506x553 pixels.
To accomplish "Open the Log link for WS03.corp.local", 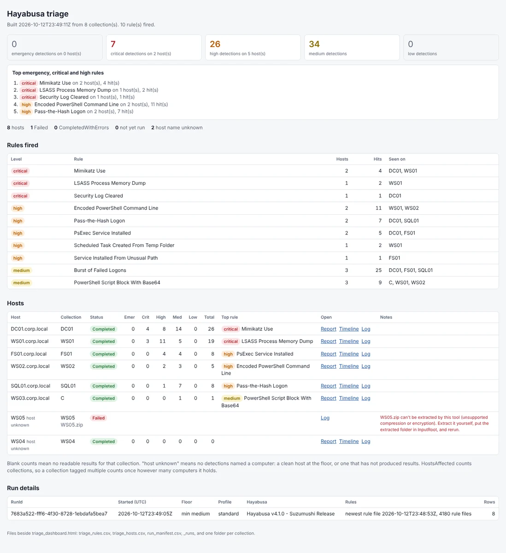I will 366,398.
